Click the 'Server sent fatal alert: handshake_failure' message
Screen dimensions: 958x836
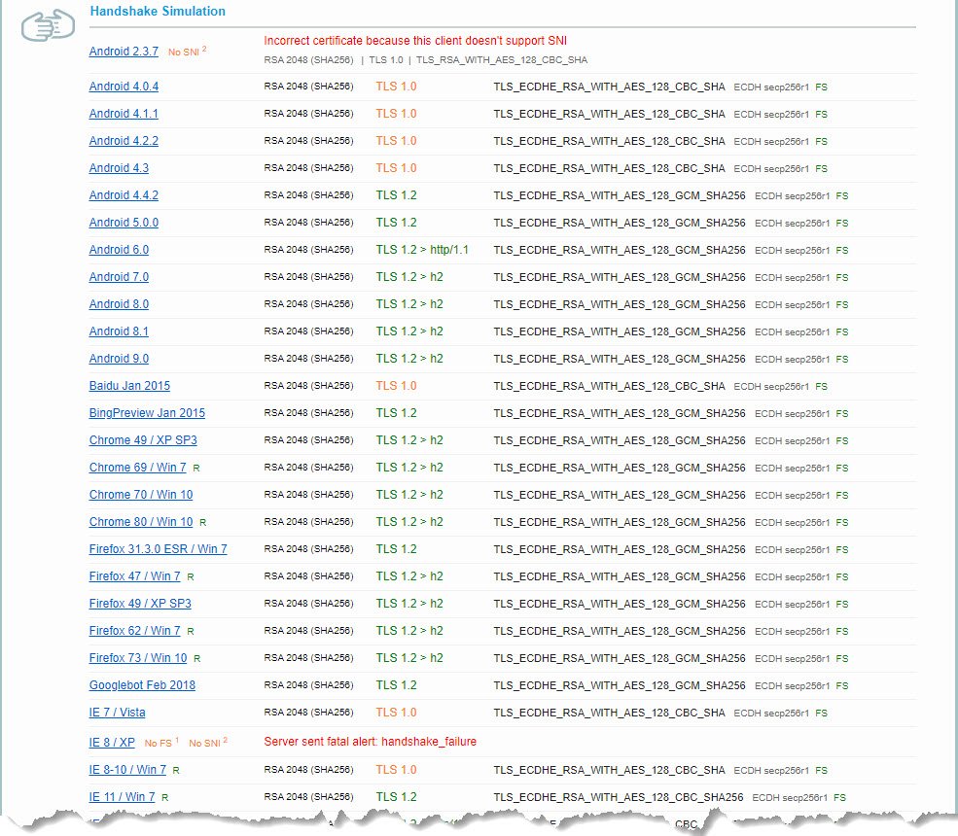point(371,742)
